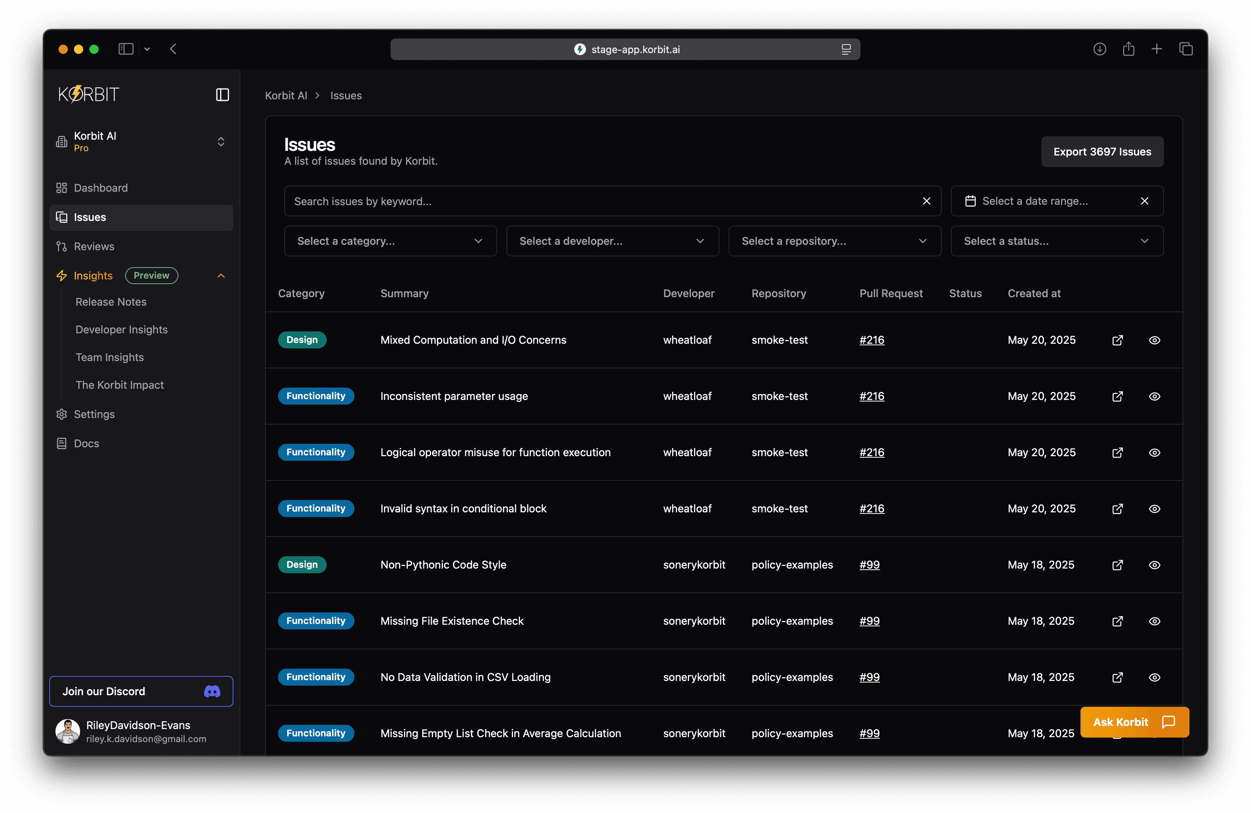
Task: Open external link for Invalid syntax issue
Action: [x=1117, y=509]
